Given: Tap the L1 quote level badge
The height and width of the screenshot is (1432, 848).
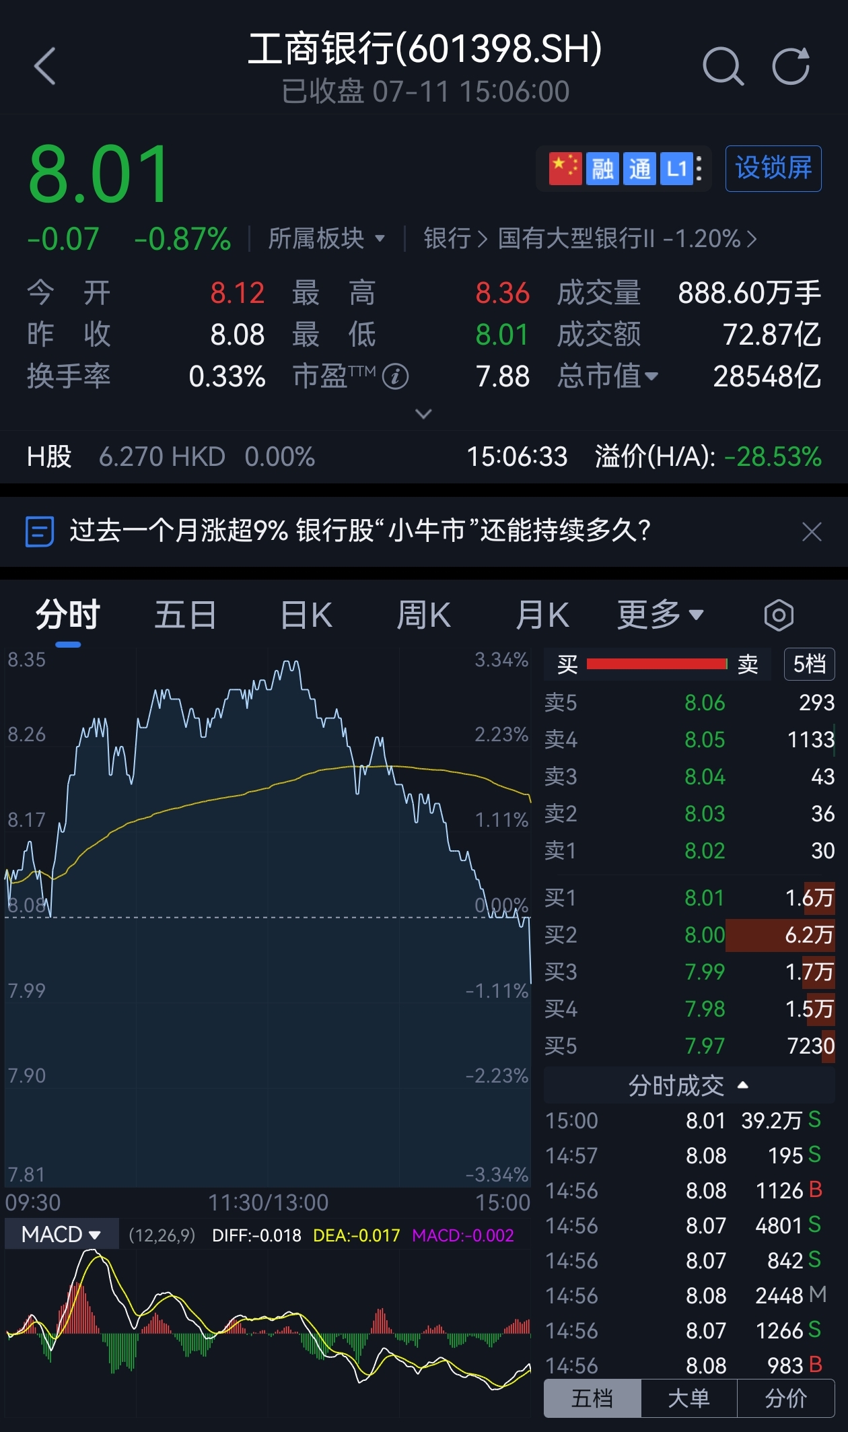Looking at the screenshot, I should coord(676,168).
